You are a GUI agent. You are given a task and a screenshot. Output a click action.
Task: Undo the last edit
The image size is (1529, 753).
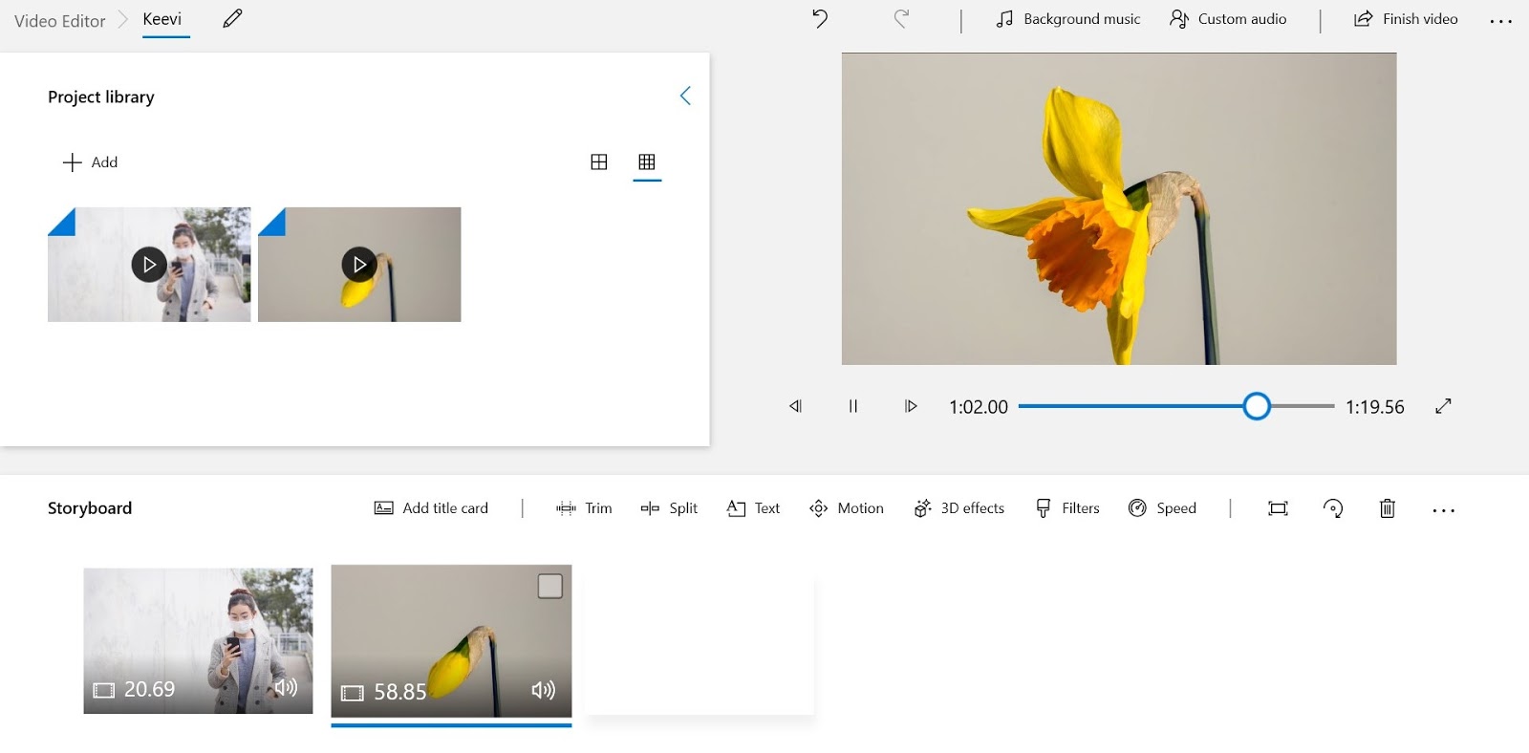pos(819,19)
